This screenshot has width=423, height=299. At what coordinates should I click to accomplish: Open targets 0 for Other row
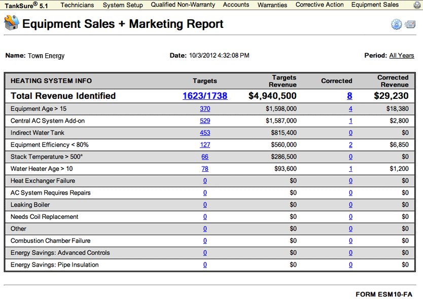pos(205,229)
